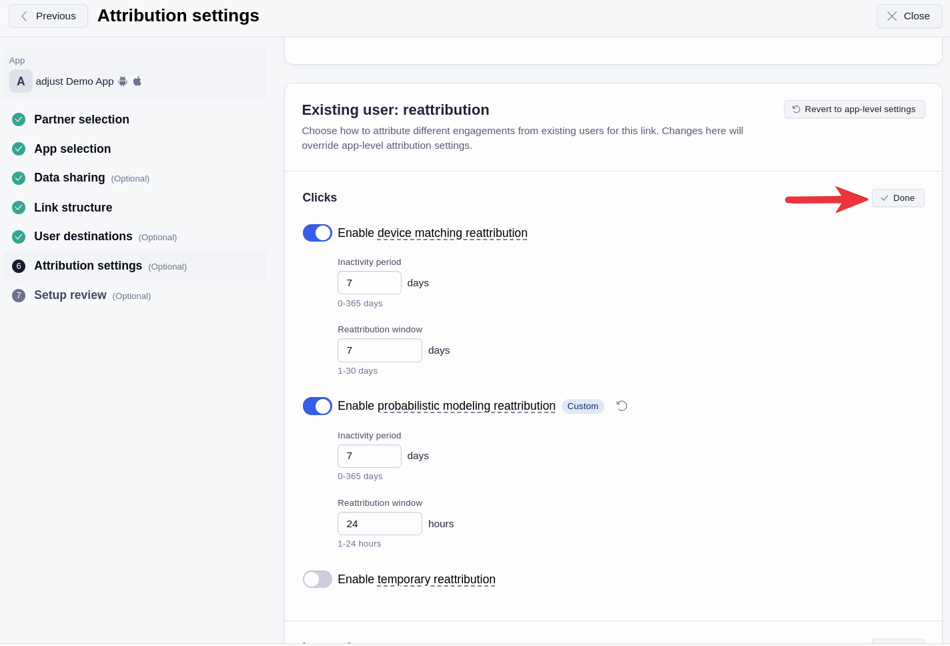Turn off probabilistic modeling reattribution toggle
This screenshot has width=950, height=646.
coord(318,406)
